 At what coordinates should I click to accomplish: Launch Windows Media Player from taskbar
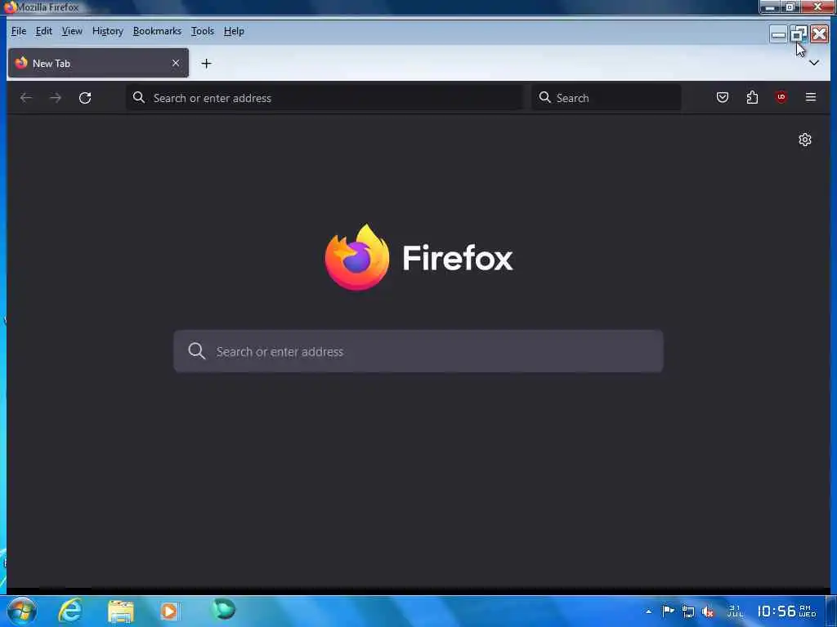coord(170,611)
